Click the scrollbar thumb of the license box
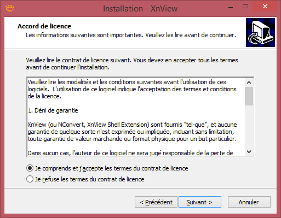The height and width of the screenshot is (218, 281). pyautogui.click(x=249, y=96)
